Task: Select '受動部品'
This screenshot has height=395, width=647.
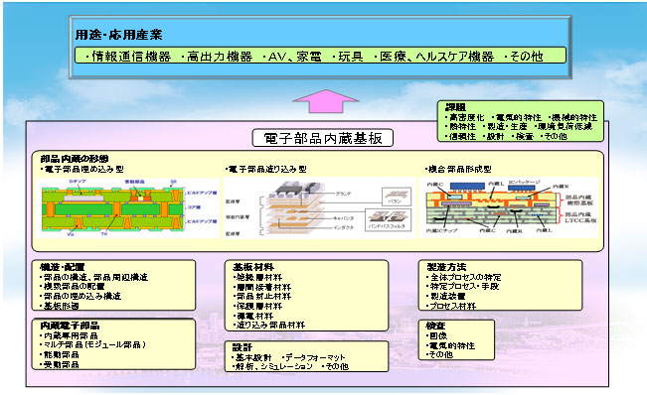Action: [x=62, y=364]
